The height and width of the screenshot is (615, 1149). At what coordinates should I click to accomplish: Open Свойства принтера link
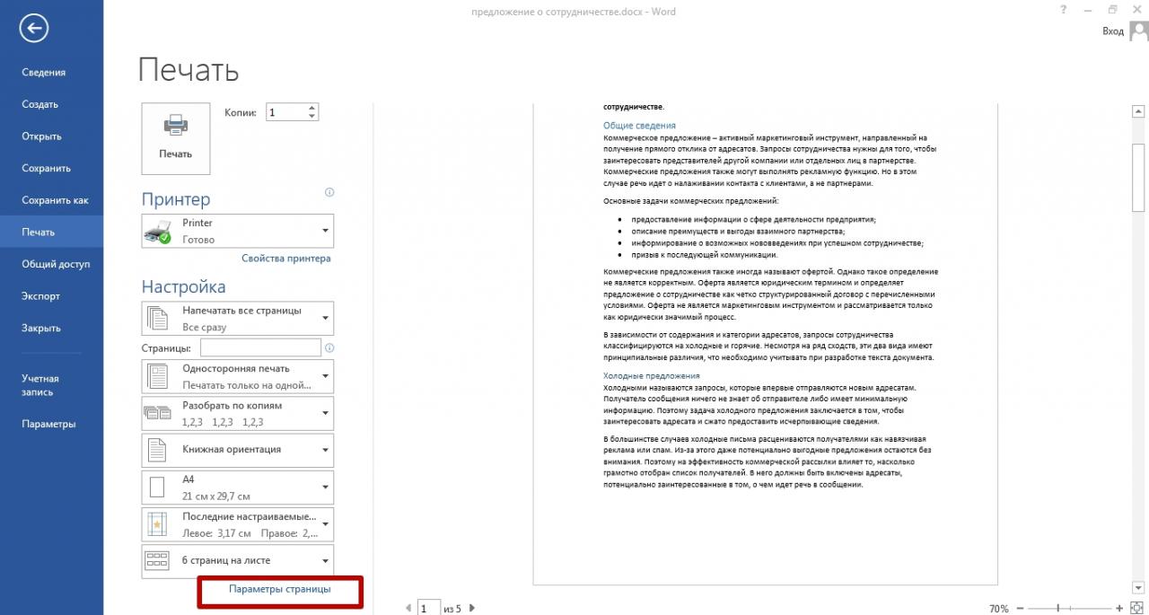285,258
